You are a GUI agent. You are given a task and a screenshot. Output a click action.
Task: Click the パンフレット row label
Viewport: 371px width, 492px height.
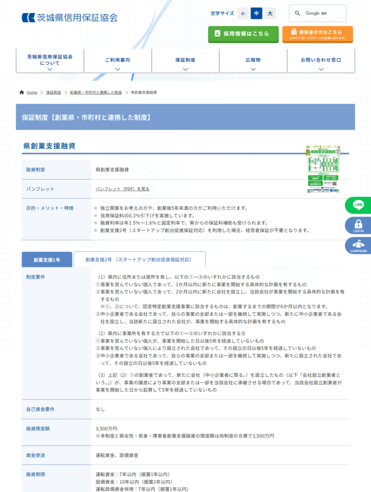[x=40, y=189]
